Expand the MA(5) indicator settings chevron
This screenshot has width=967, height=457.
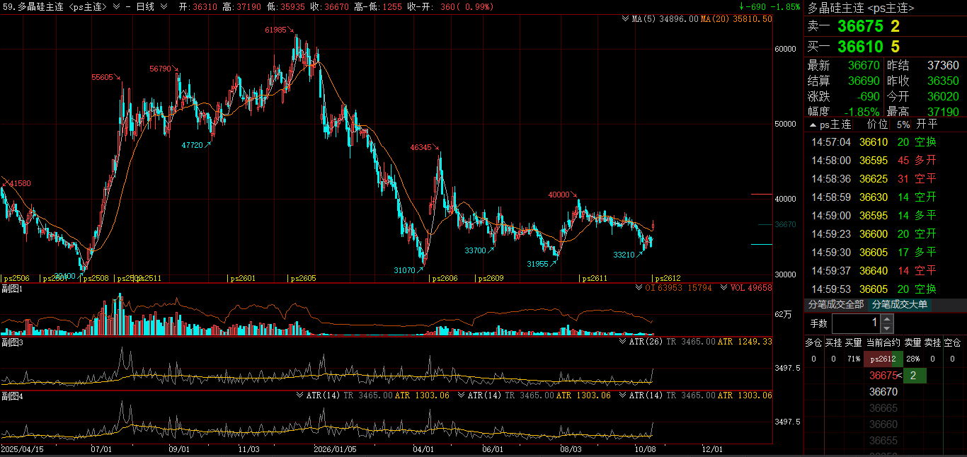pyautogui.click(x=625, y=19)
